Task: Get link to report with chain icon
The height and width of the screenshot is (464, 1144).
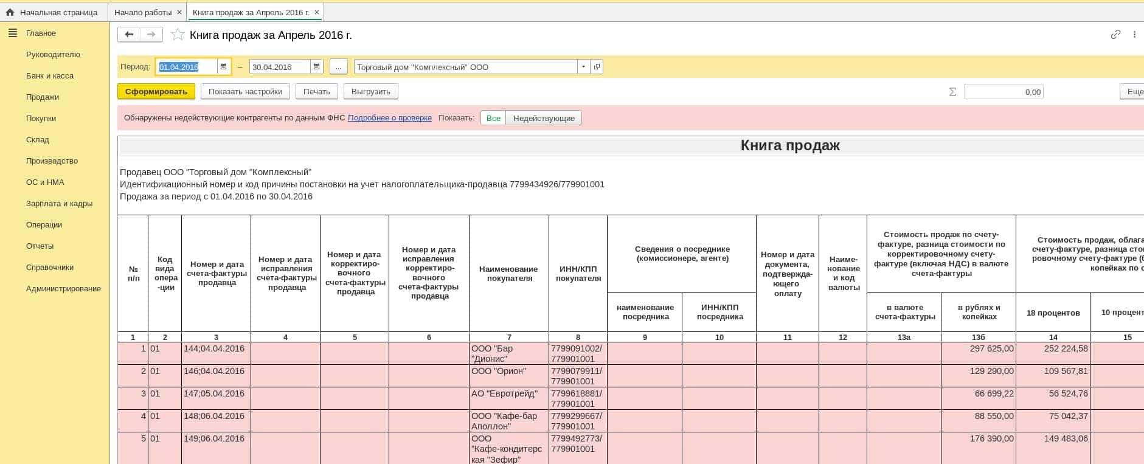Action: pos(1115,35)
